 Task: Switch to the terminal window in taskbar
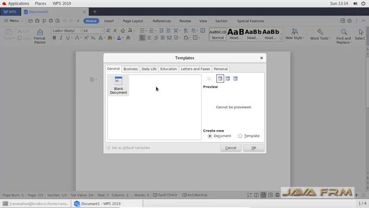[x=36, y=203]
